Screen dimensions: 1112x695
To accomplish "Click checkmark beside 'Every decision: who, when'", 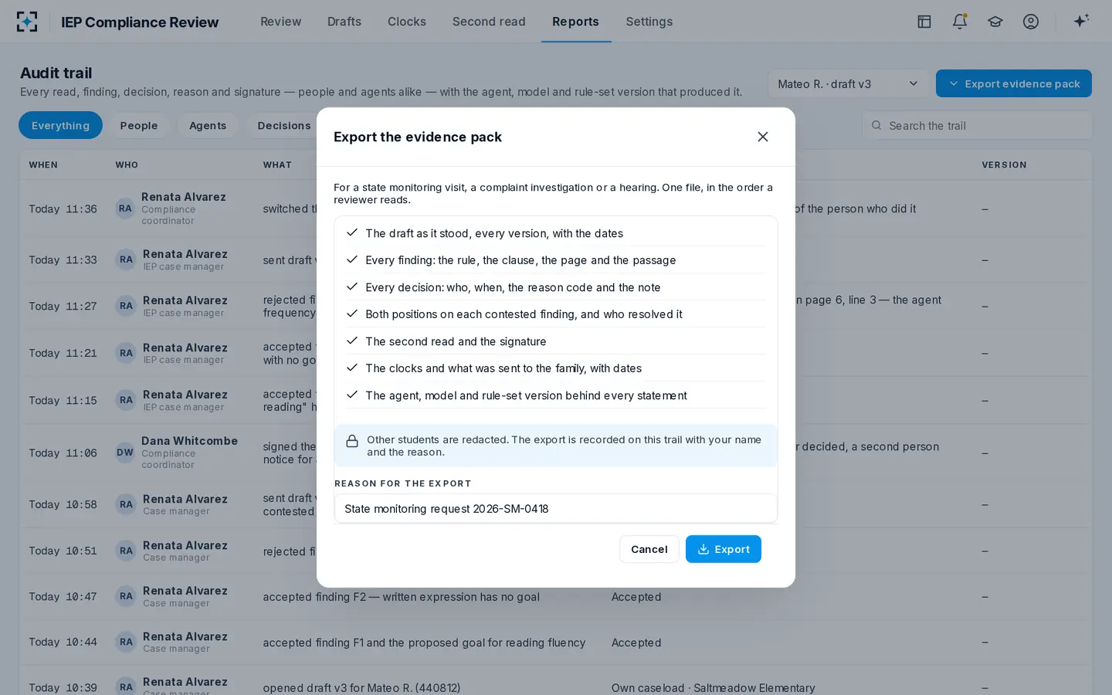I will (352, 286).
